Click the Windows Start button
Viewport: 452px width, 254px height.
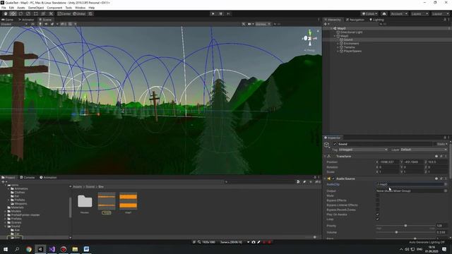(x=6, y=249)
